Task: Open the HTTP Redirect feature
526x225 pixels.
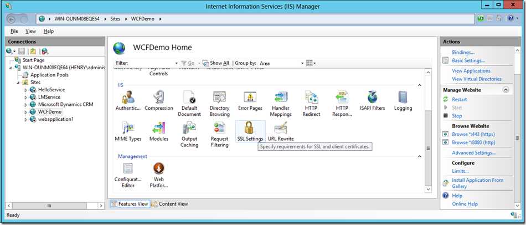Action: [311, 104]
